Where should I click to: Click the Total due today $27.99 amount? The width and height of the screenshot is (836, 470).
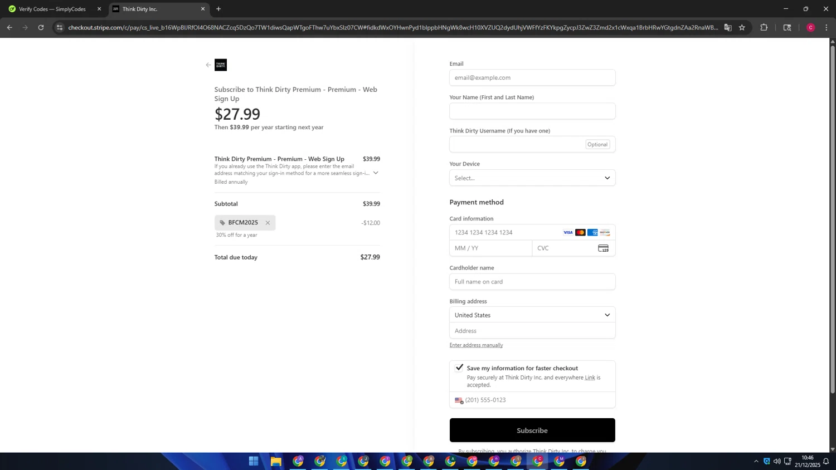coord(370,257)
